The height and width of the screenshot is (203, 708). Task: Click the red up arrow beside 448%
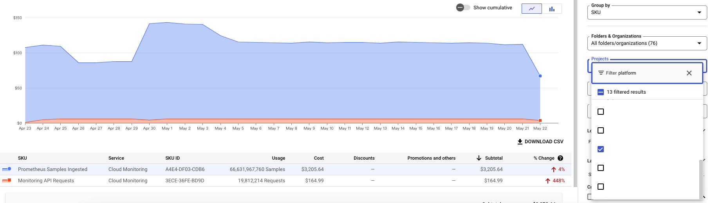tap(547, 181)
